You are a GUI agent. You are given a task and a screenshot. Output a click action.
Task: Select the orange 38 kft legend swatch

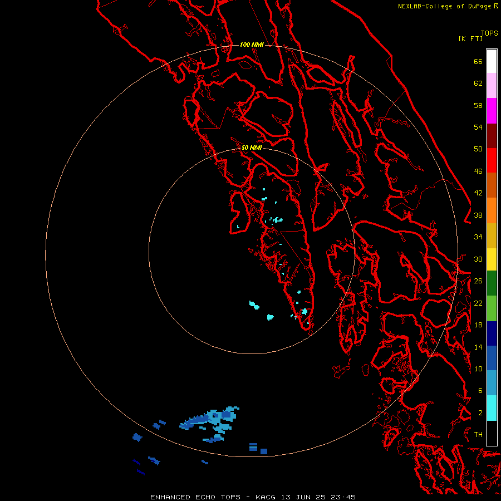[492, 210]
